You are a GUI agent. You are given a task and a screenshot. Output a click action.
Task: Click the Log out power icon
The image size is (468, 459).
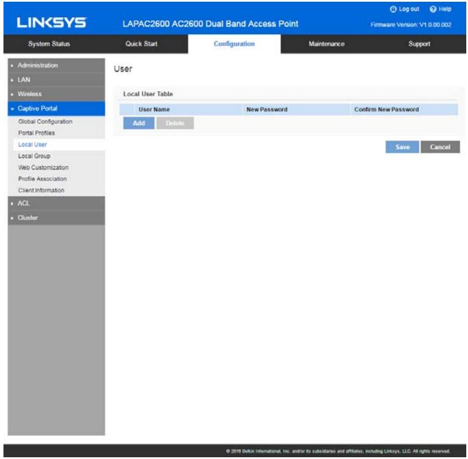coord(393,9)
